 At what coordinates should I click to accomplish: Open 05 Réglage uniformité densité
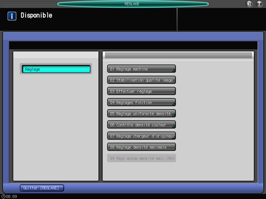[x=141, y=114]
